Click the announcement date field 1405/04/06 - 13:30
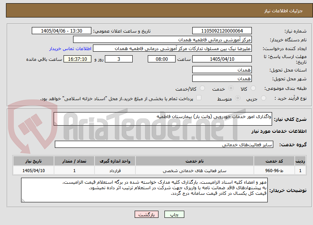Screen dimensions: 313x225 click(x=62, y=31)
